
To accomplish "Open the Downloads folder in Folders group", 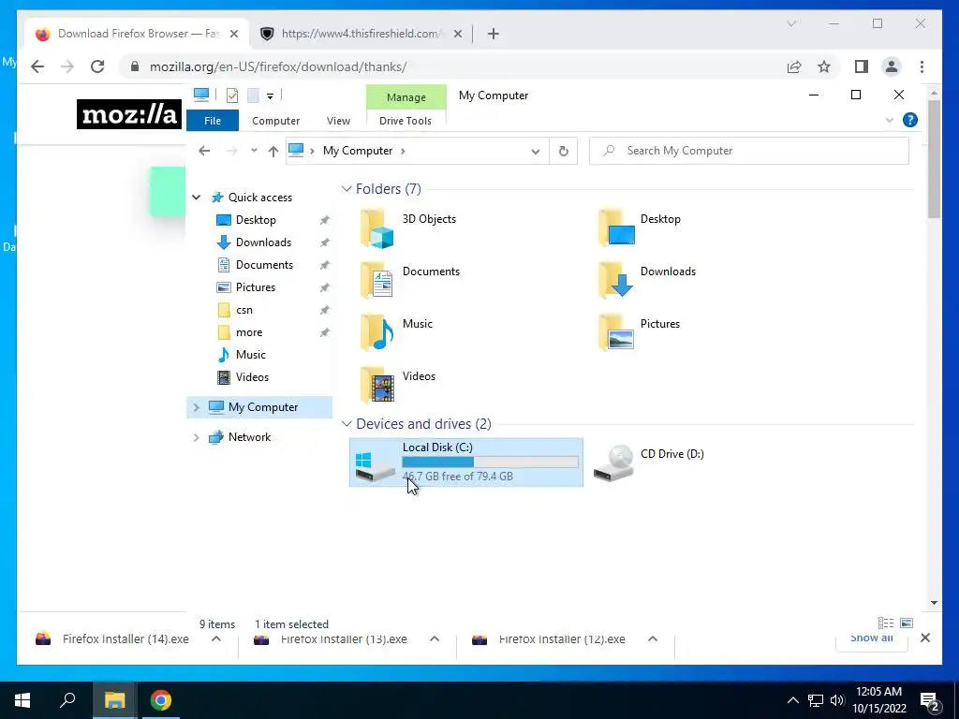I will point(647,280).
